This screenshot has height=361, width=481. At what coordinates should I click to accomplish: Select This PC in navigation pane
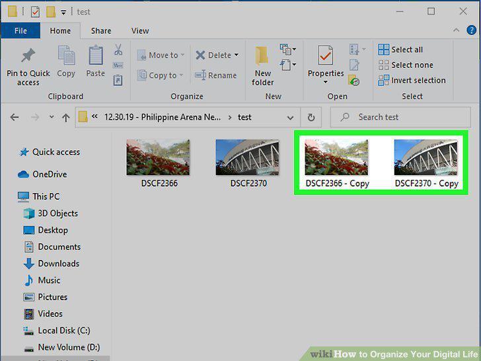(x=38, y=196)
